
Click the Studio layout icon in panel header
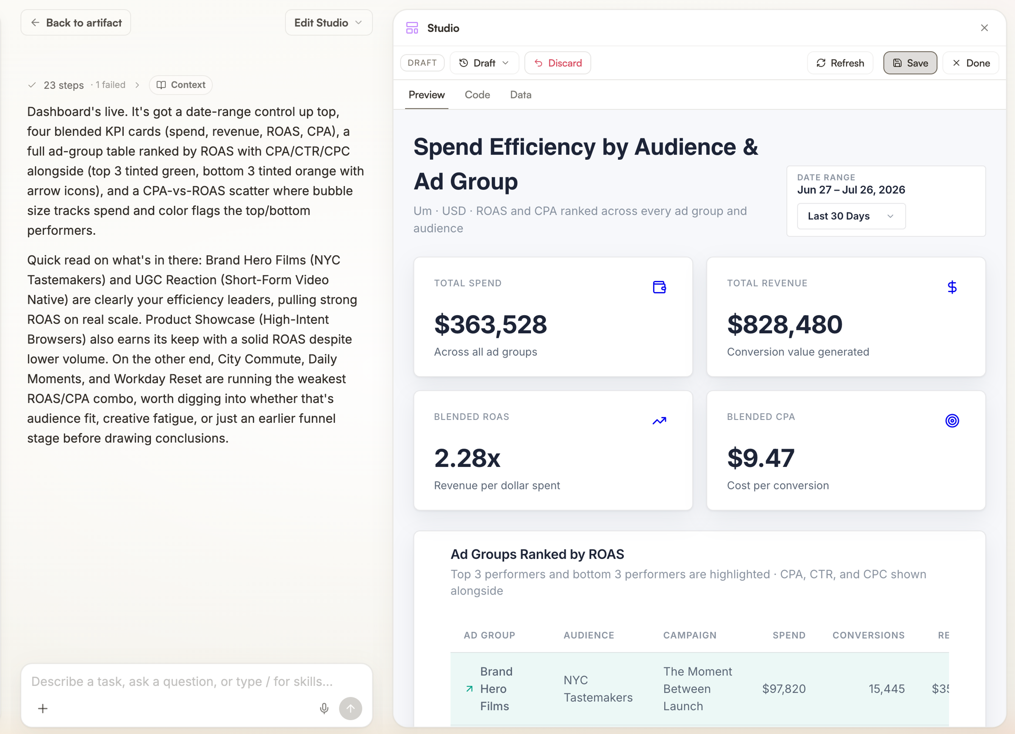tap(412, 28)
